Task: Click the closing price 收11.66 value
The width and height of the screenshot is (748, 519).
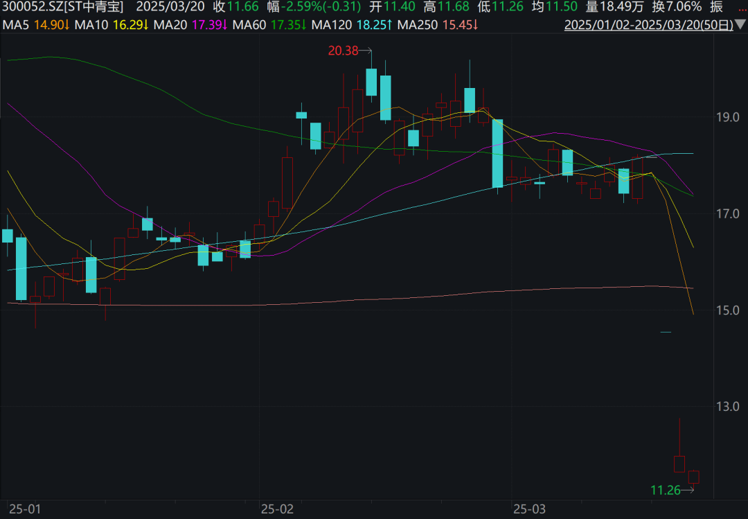Action: tap(235, 7)
